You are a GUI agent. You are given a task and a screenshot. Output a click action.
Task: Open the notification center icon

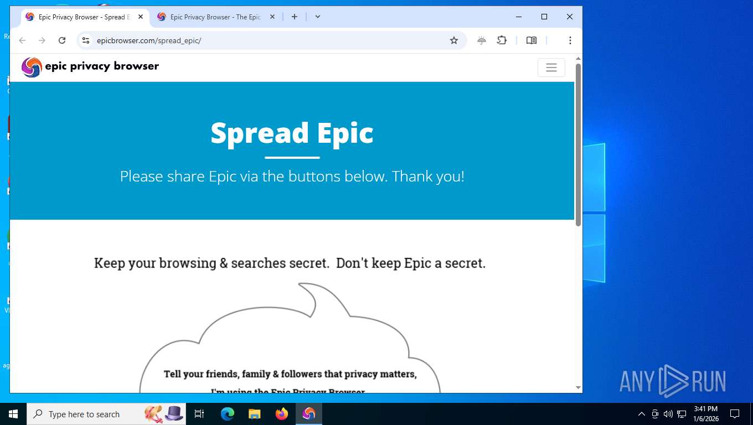tap(735, 414)
